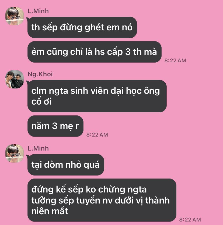Select the 'th sếp đừng ghét em nó' message
223x225 pixels.
tap(82, 27)
